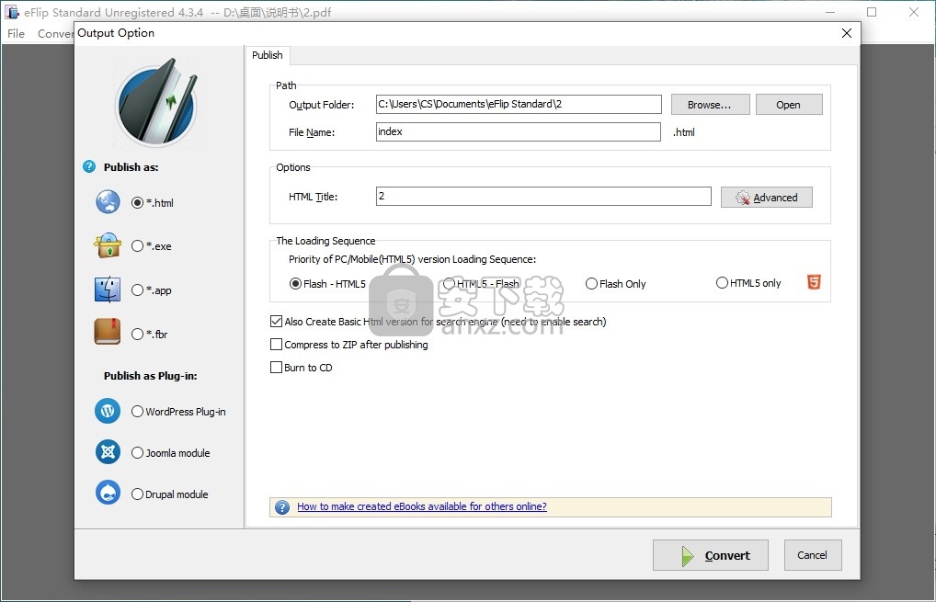Minimize the eFlip Standard main window
Image resolution: width=936 pixels, height=602 pixels.
pos(829,12)
